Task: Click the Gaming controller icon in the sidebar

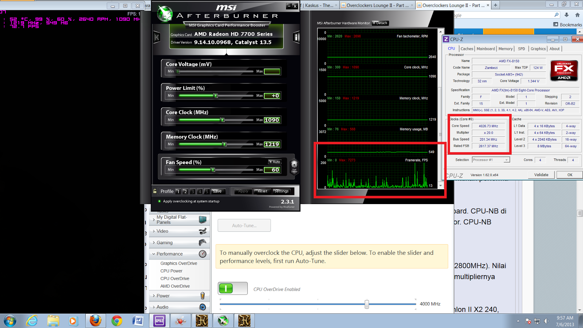Action: tap(203, 242)
